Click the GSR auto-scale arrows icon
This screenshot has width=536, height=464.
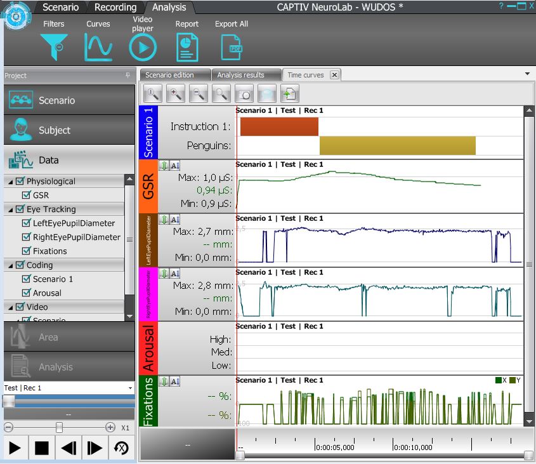[x=164, y=166]
